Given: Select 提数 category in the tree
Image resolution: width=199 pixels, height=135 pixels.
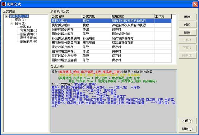Looking at the screenshot, I should click(x=20, y=20).
